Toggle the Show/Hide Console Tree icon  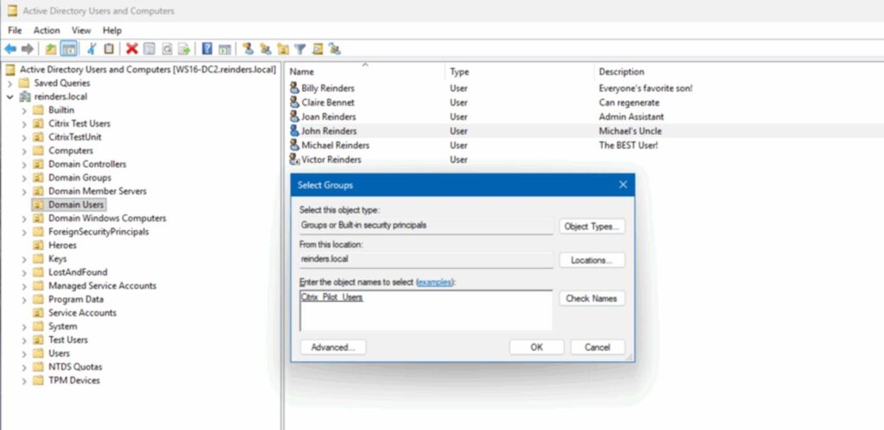(x=69, y=49)
